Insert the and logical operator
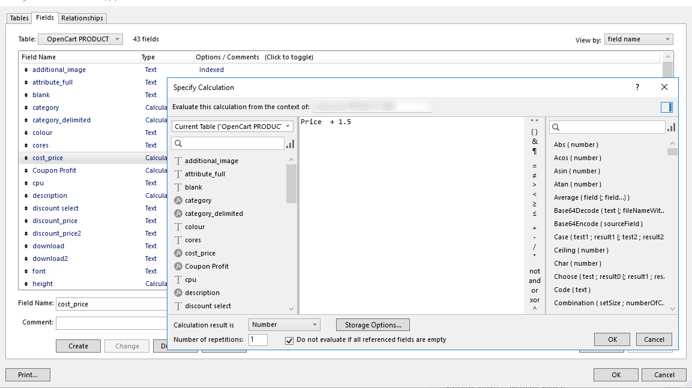692x388 pixels. [x=534, y=281]
